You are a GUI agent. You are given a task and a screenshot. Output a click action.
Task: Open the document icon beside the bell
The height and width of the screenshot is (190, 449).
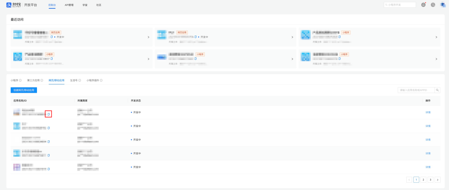433,5
